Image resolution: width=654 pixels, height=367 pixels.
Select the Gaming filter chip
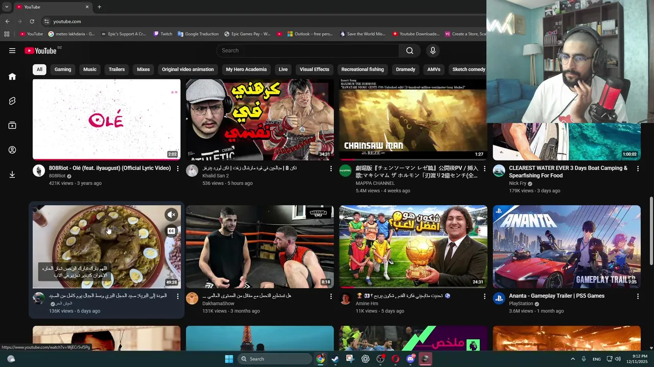[x=63, y=69]
